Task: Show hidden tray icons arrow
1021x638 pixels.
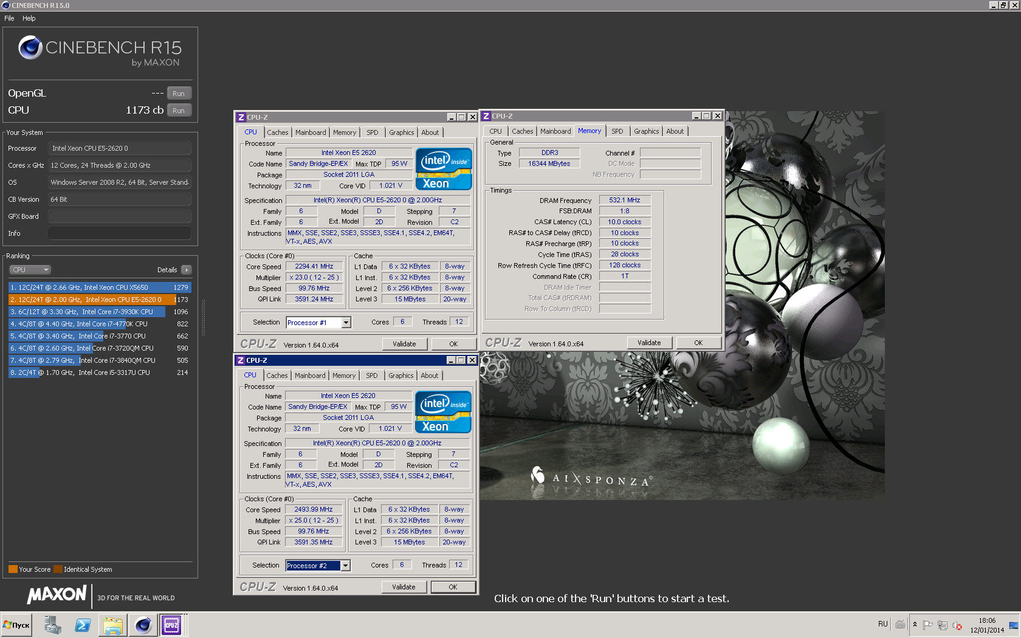Action: [x=915, y=625]
